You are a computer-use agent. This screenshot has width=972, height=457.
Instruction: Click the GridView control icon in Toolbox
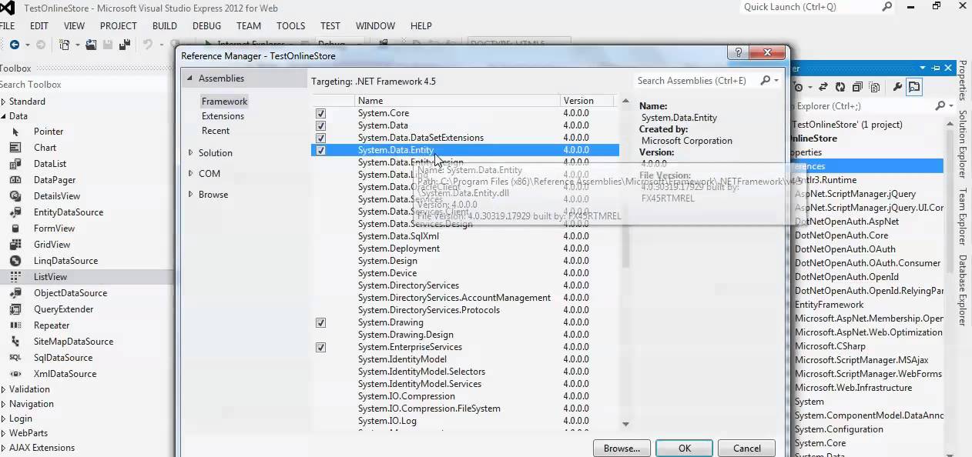click(15, 245)
